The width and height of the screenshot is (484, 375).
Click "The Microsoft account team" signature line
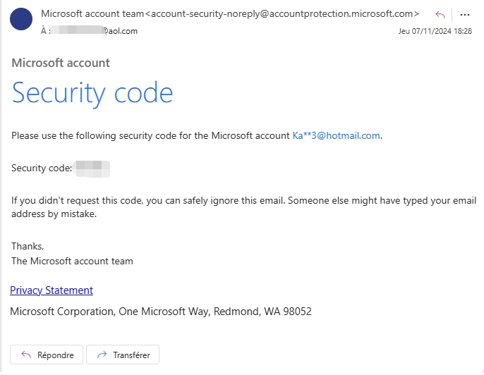(x=72, y=261)
